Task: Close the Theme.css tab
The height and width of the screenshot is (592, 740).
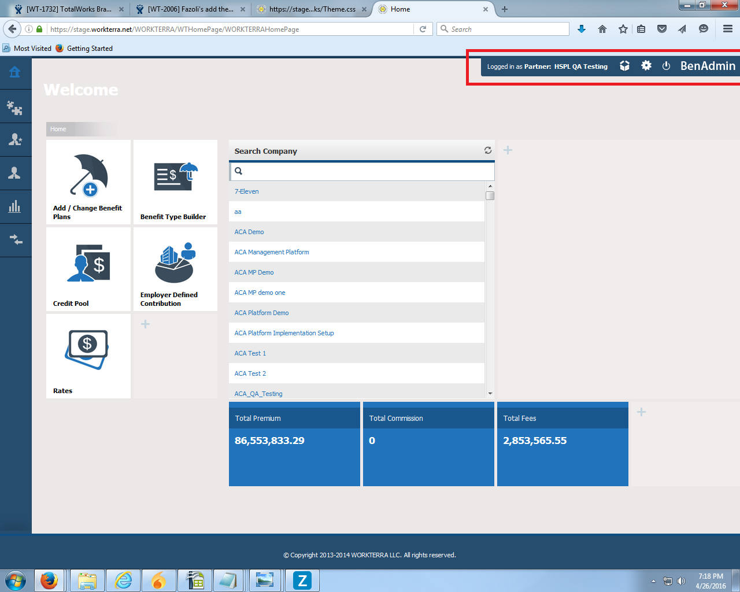Action: pyautogui.click(x=364, y=9)
